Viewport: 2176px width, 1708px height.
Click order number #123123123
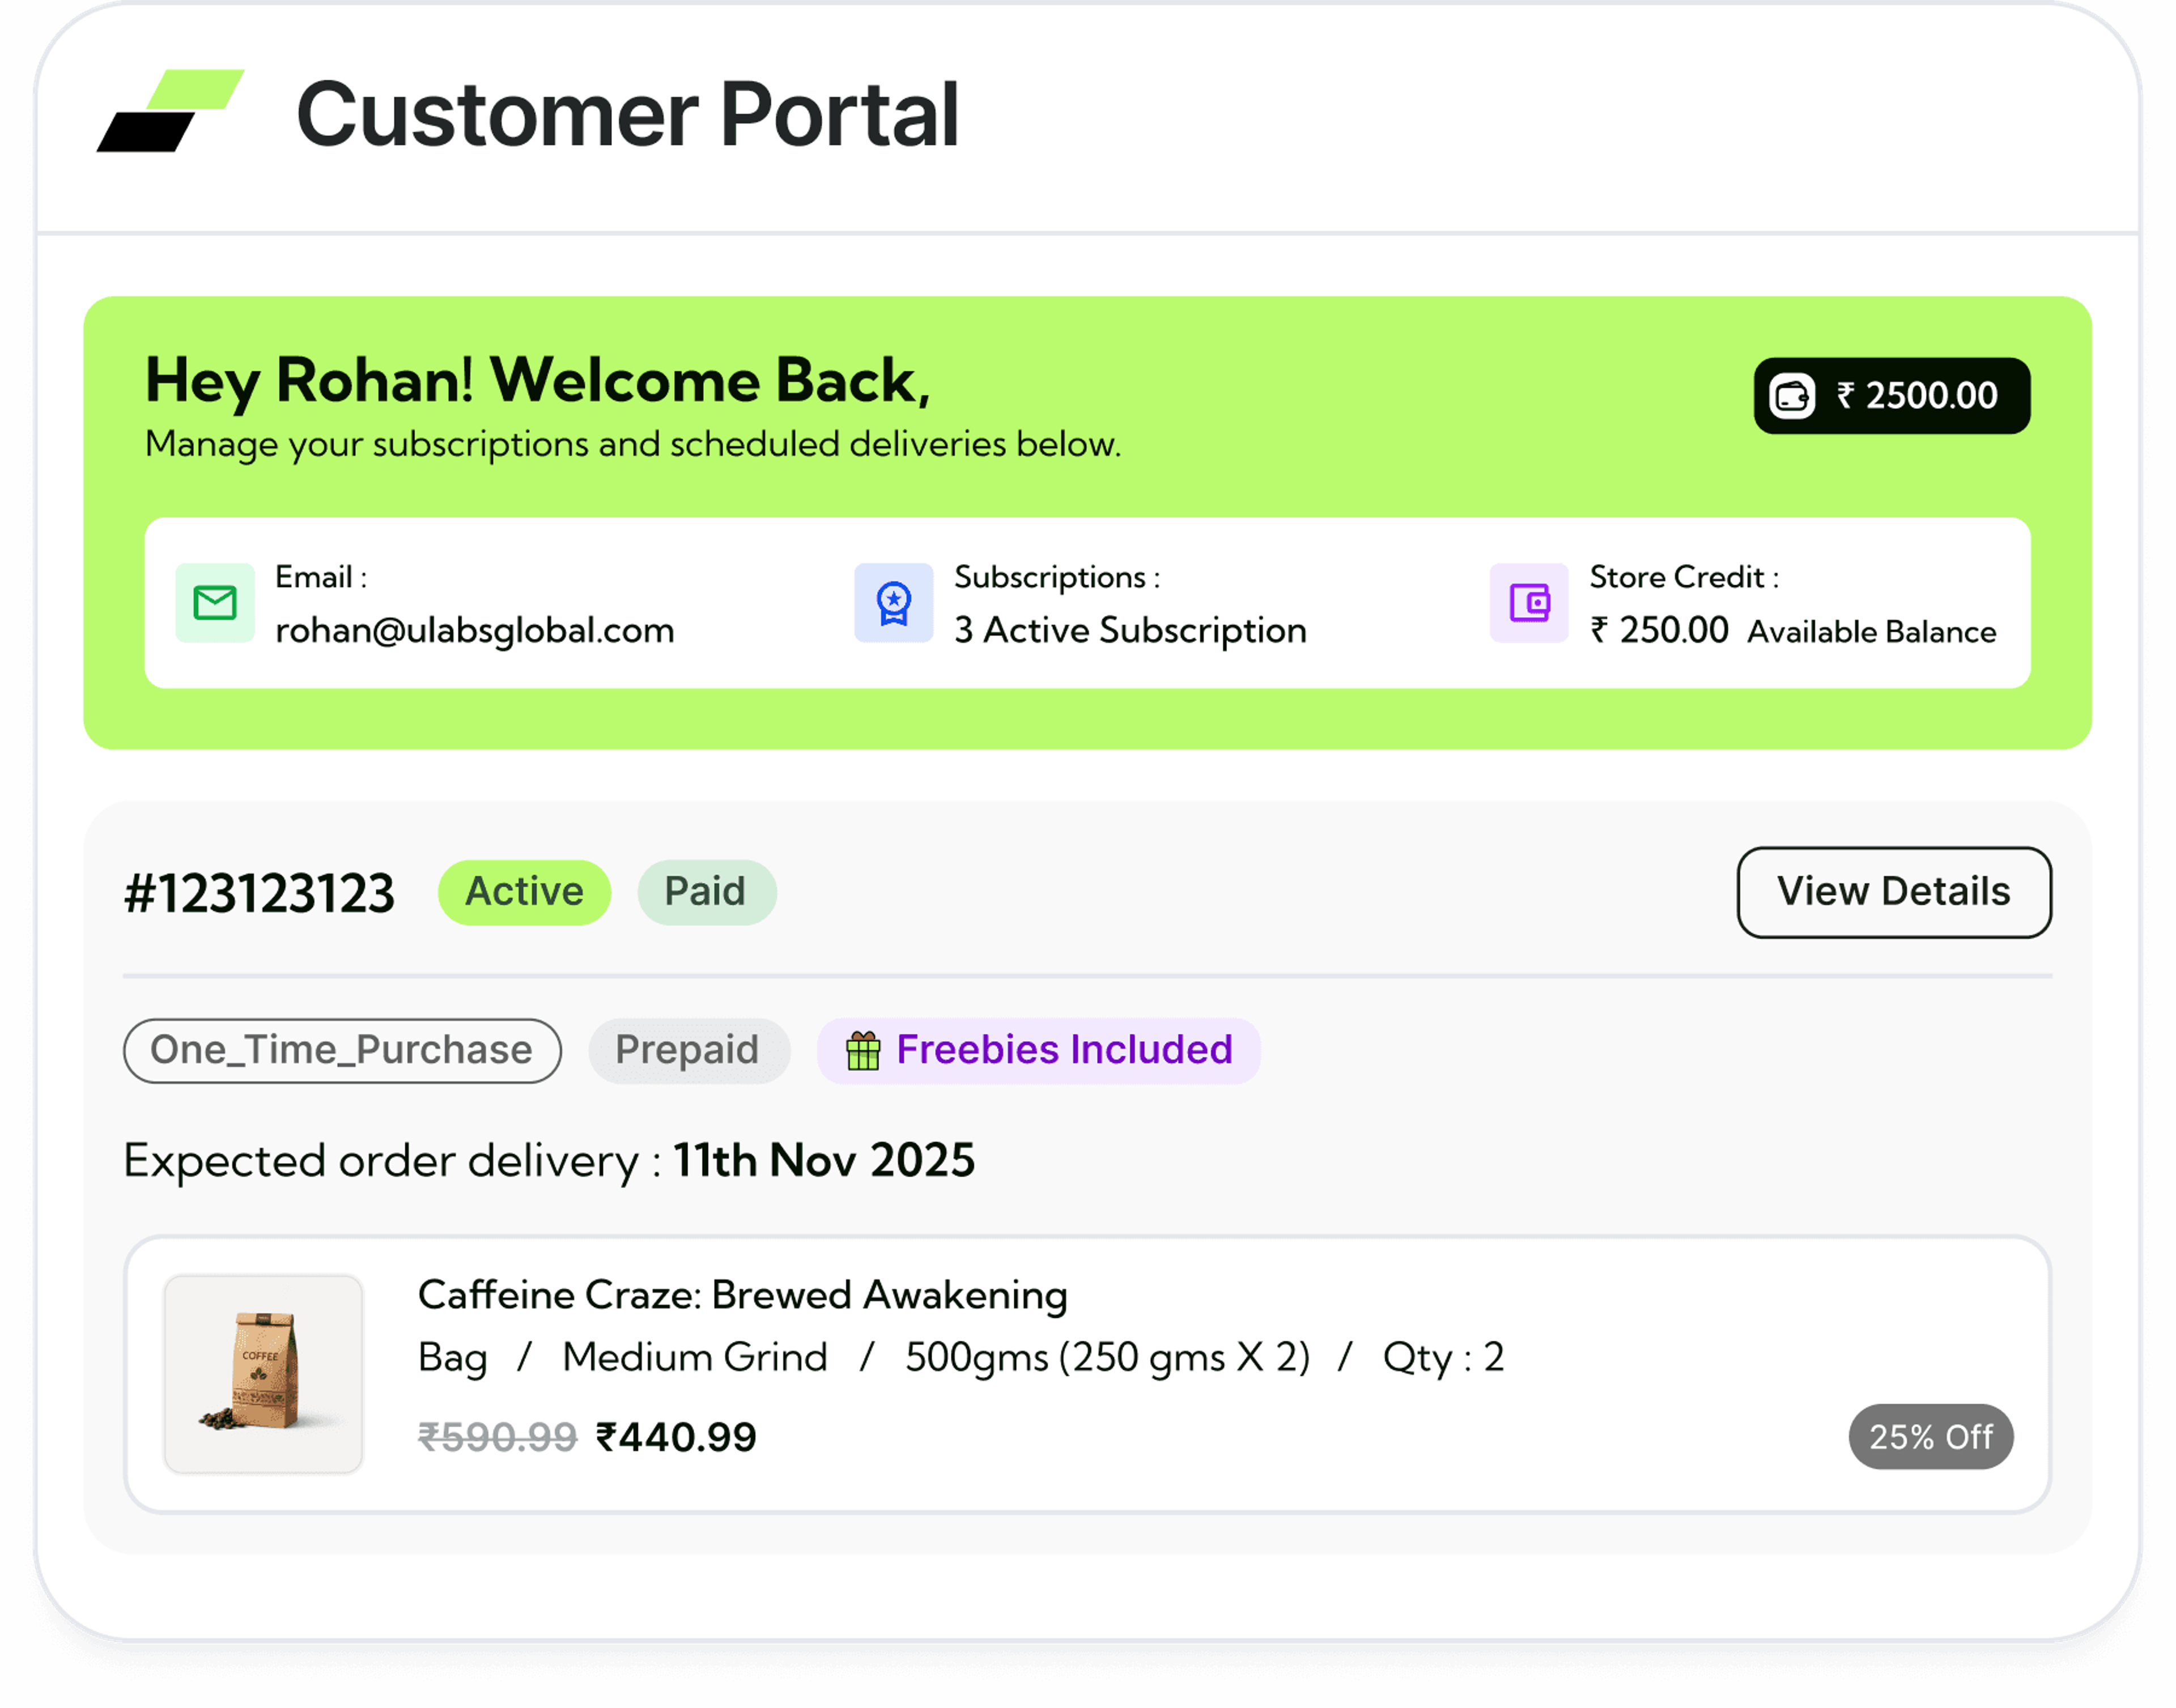point(260,894)
